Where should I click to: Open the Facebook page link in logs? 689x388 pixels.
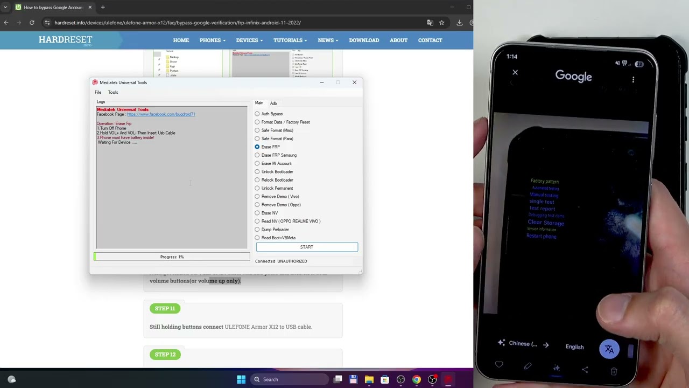coord(161,114)
